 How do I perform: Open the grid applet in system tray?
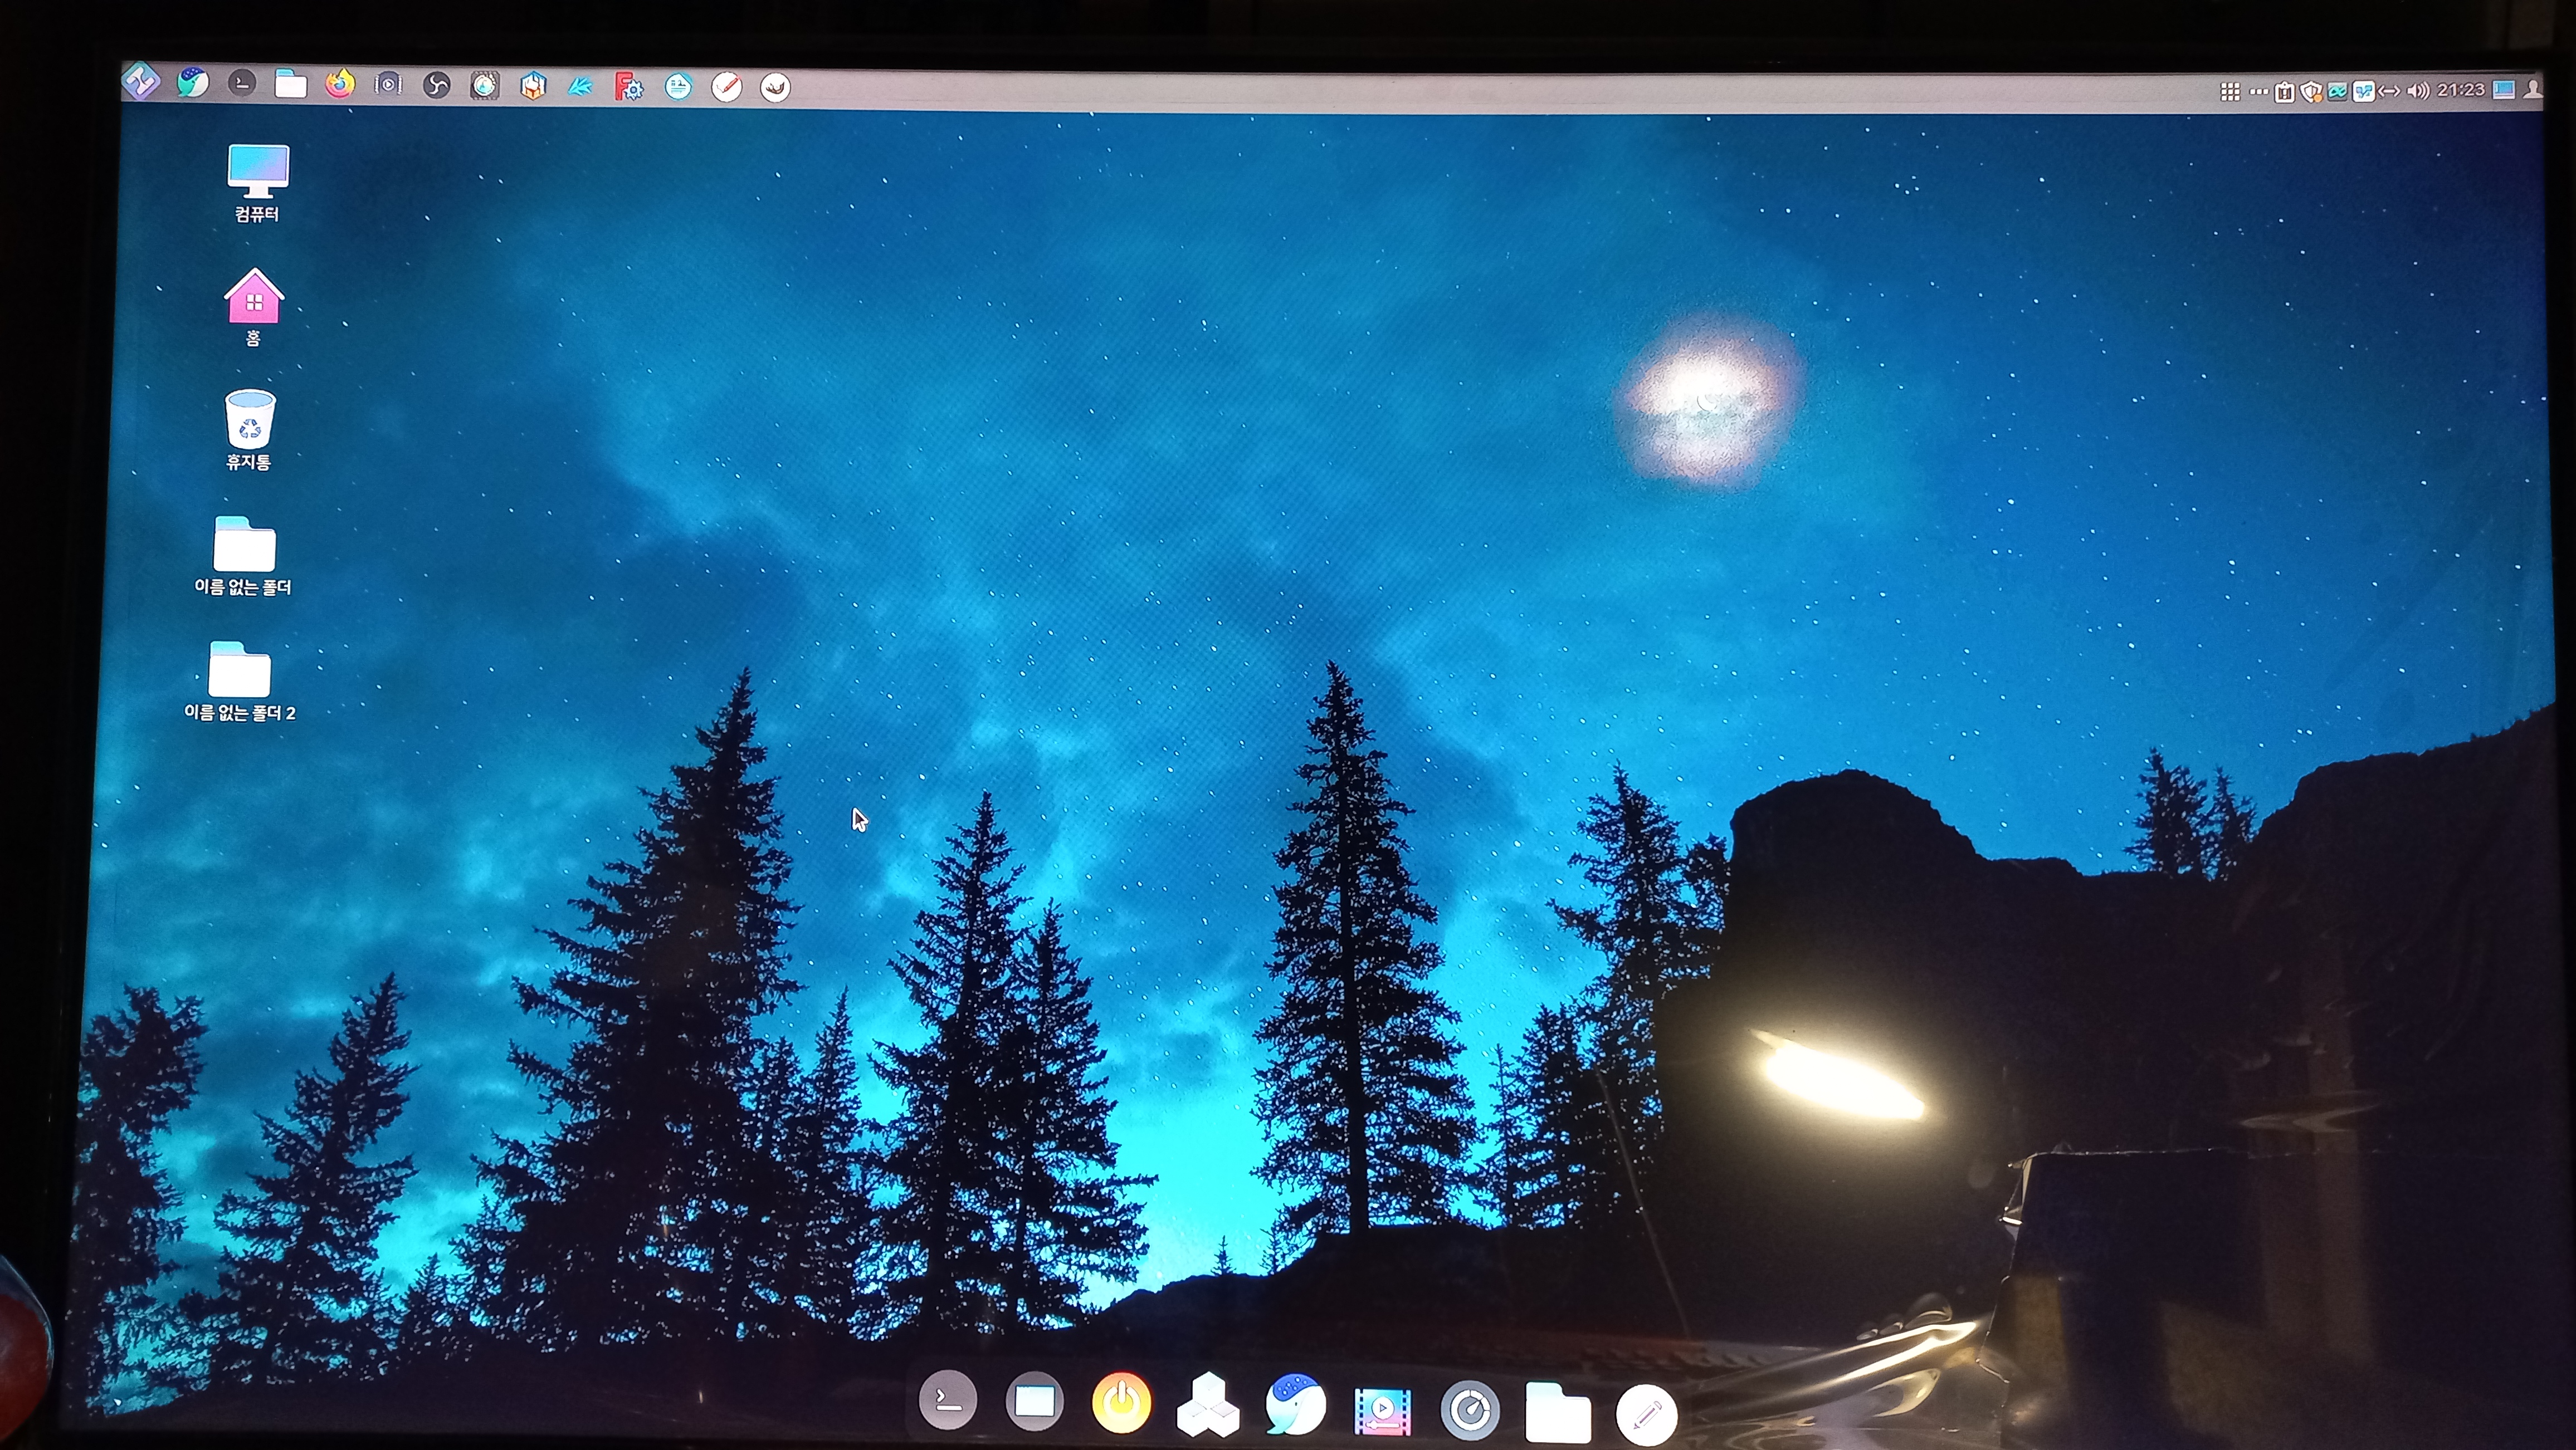coord(2230,92)
